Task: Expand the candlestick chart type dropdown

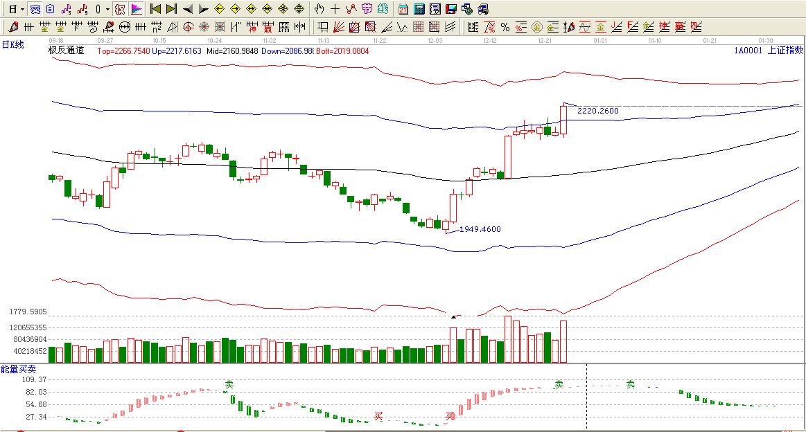Action: point(107,9)
